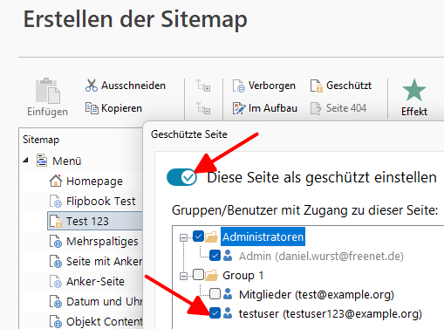Click the Im Aufbau pencil icon
Viewport: 444px width, 329px height.
tap(239, 108)
